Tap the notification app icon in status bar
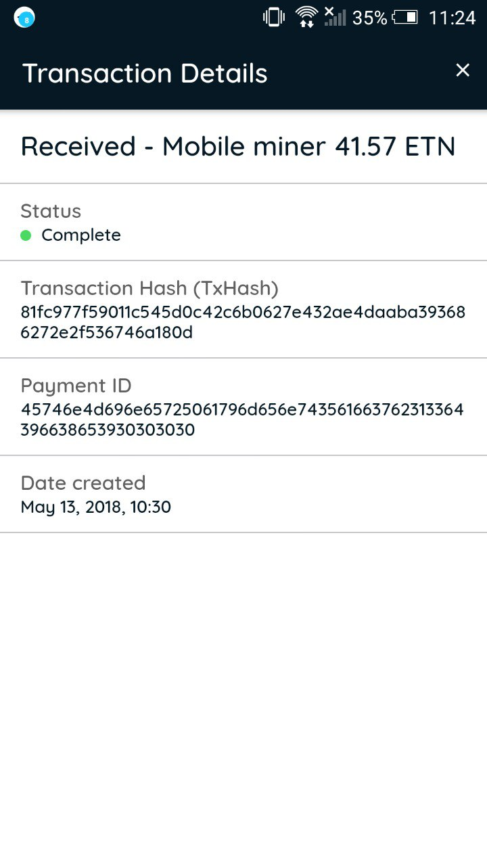This screenshot has height=866, width=487. [x=25, y=18]
